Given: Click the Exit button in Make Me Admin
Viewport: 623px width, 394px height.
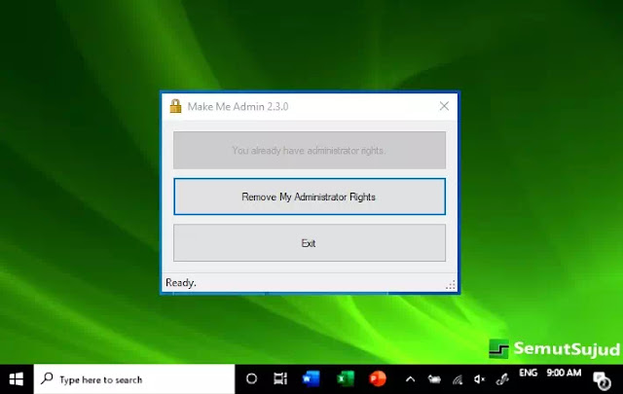Looking at the screenshot, I should [x=310, y=242].
